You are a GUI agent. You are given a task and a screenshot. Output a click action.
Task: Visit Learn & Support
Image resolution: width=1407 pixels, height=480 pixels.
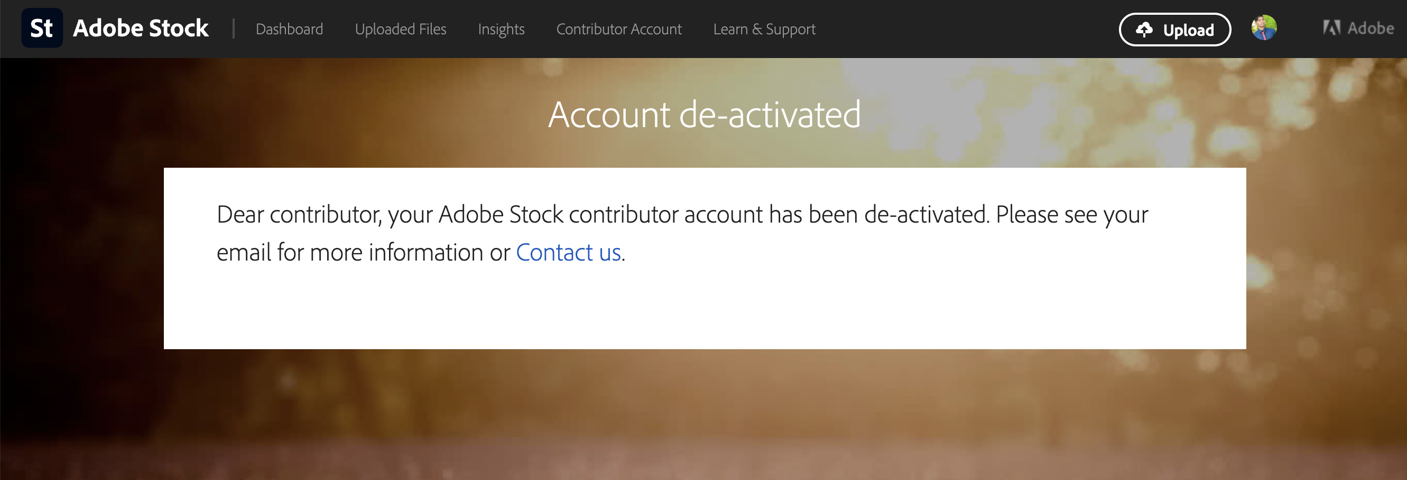pos(764,29)
